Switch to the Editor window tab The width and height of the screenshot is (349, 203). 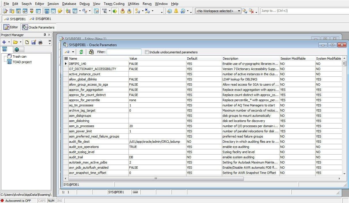[x=11, y=27]
